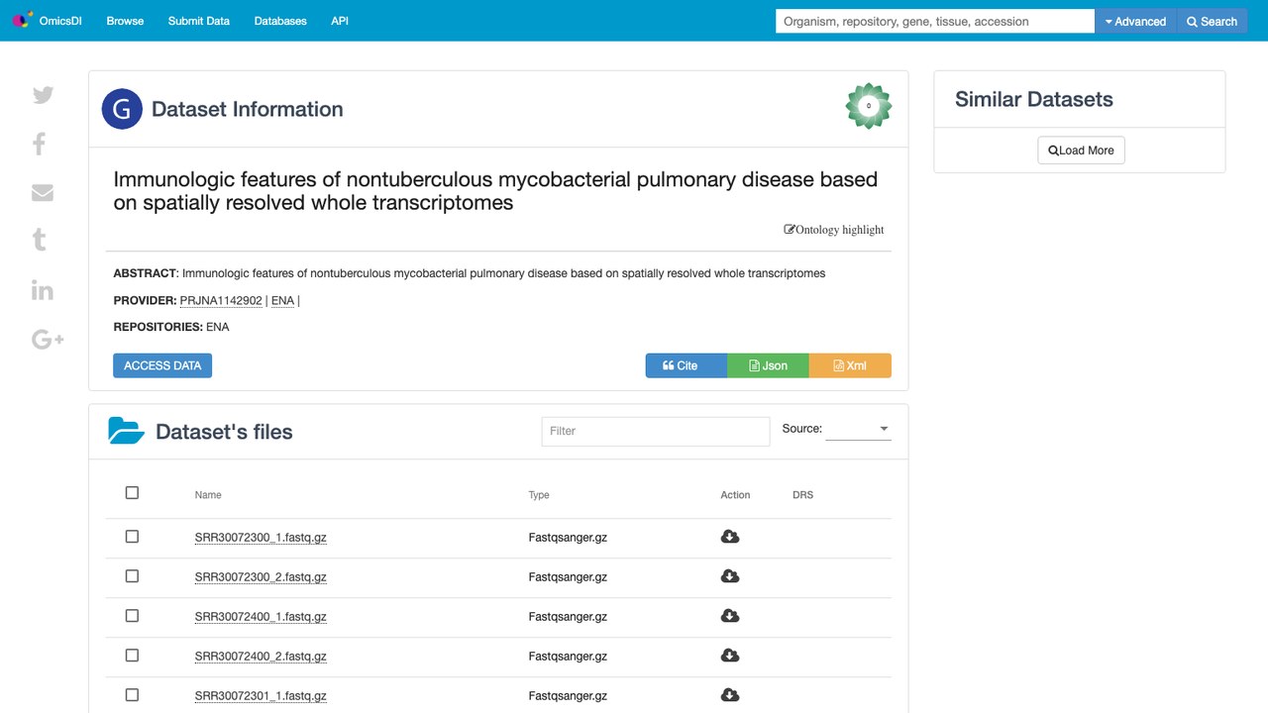Load More similar datasets
This screenshot has height=713, width=1268.
1081,151
